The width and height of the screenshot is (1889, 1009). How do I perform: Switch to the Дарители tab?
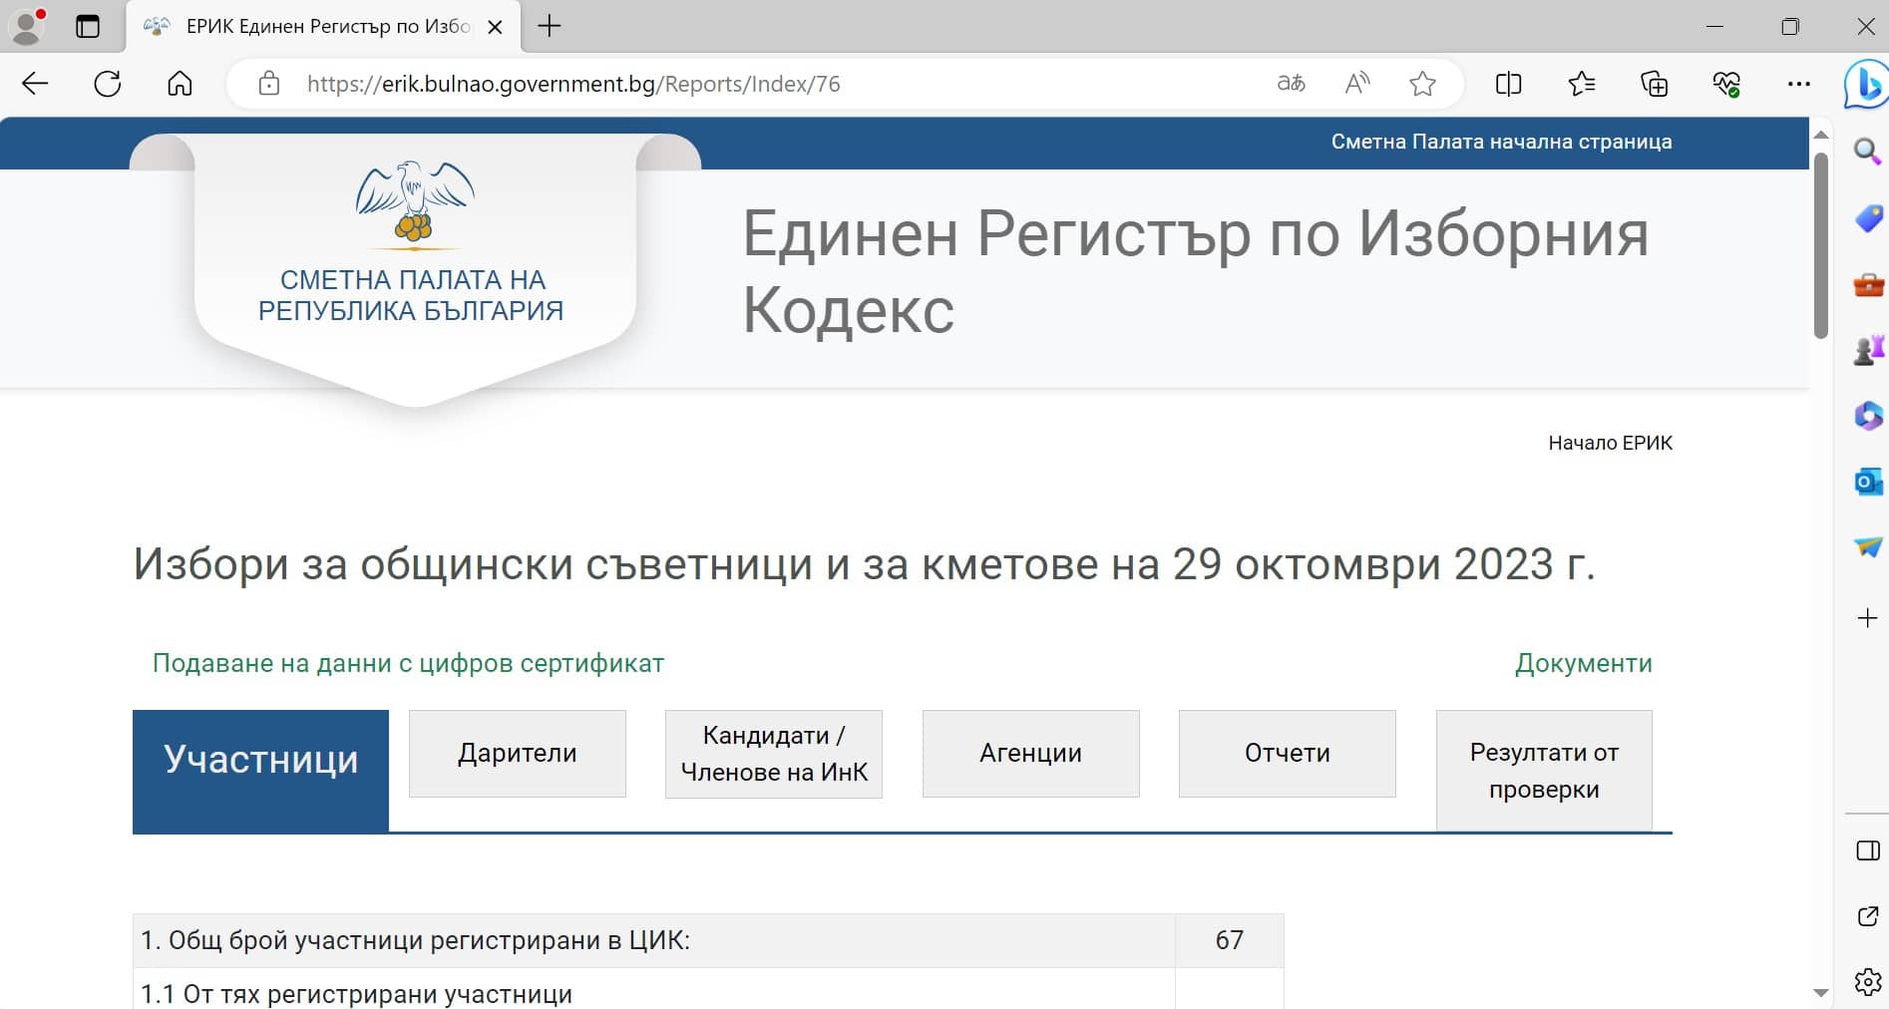coord(516,754)
